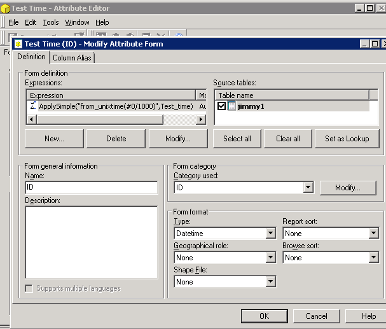The image size is (386, 329).
Task: Click the Set as Lookup button
Action: pyautogui.click(x=347, y=139)
